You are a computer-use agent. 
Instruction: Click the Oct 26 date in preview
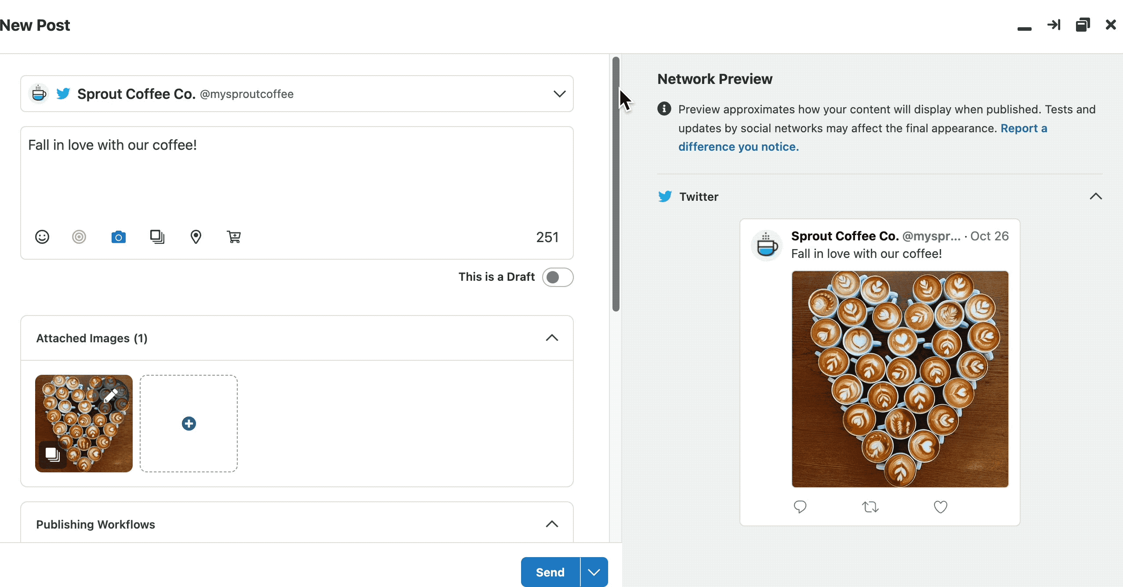[x=989, y=236]
